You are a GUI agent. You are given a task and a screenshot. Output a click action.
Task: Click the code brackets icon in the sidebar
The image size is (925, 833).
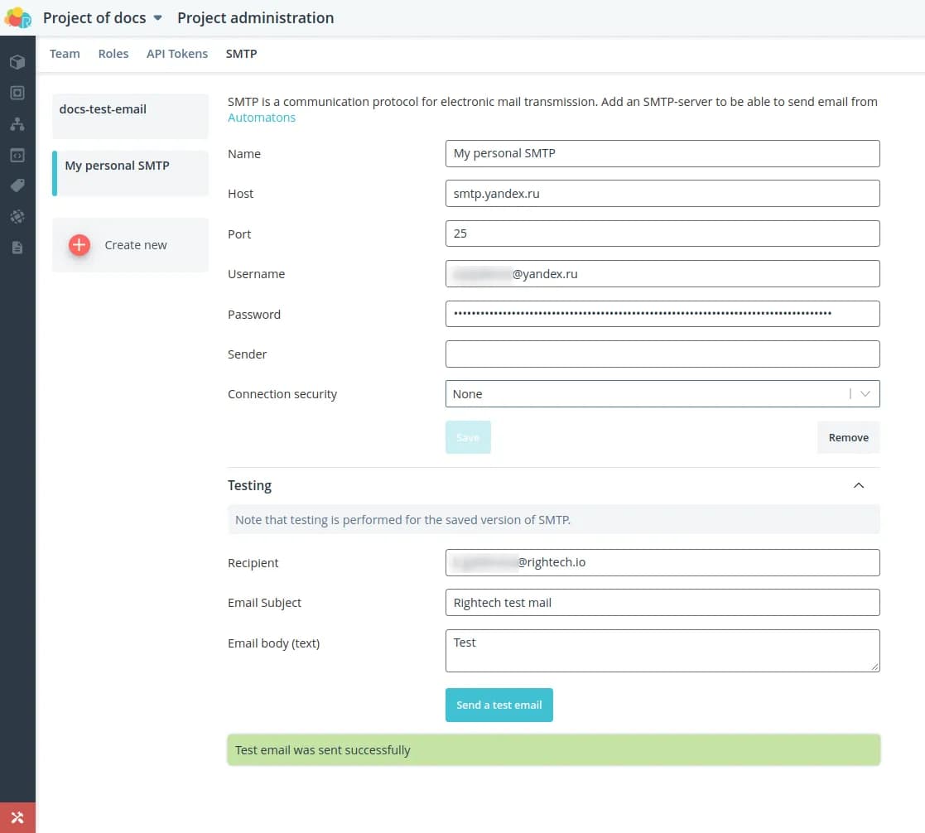pos(17,155)
